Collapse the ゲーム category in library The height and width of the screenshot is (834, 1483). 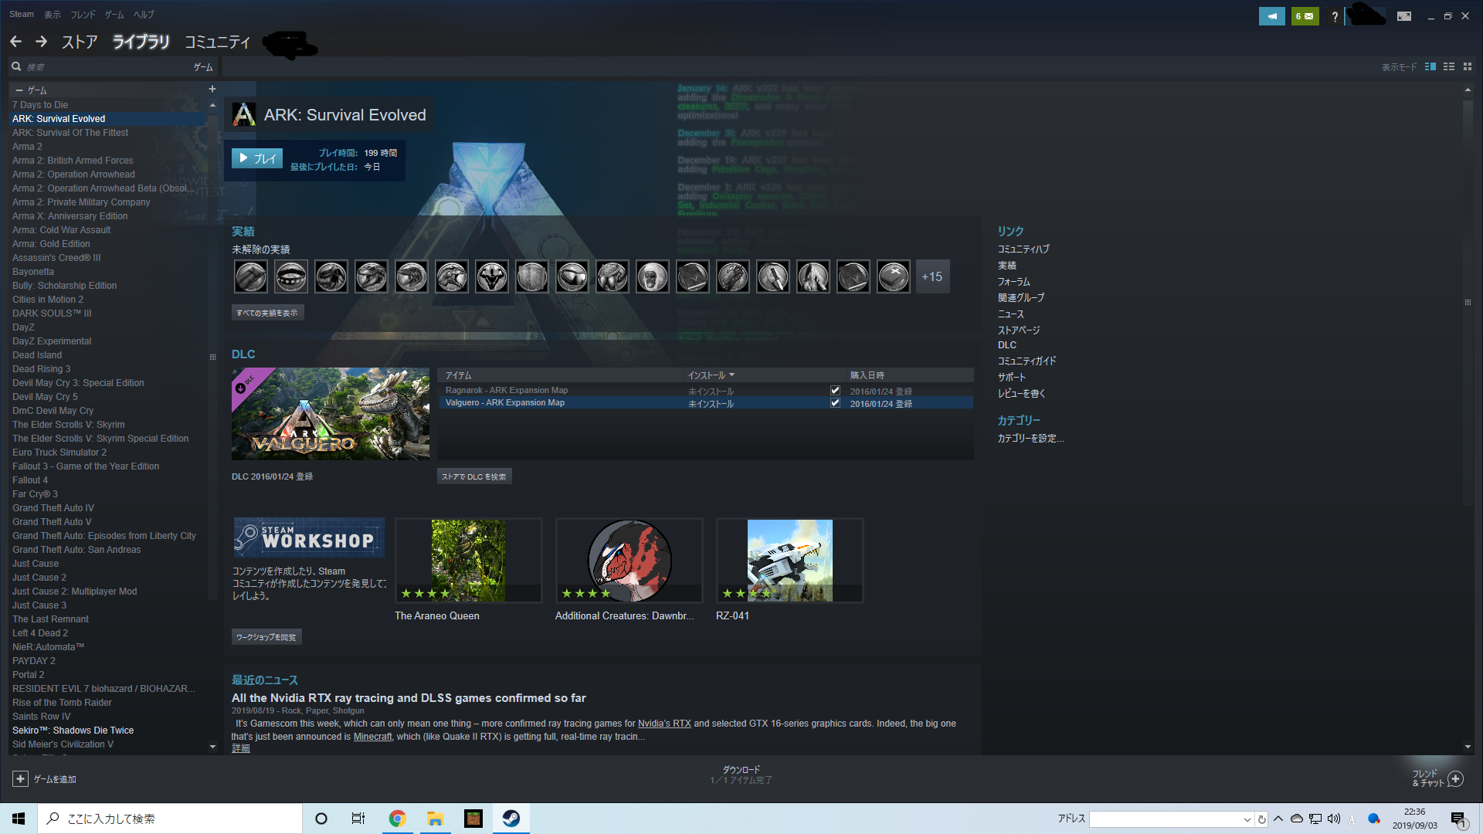19,90
